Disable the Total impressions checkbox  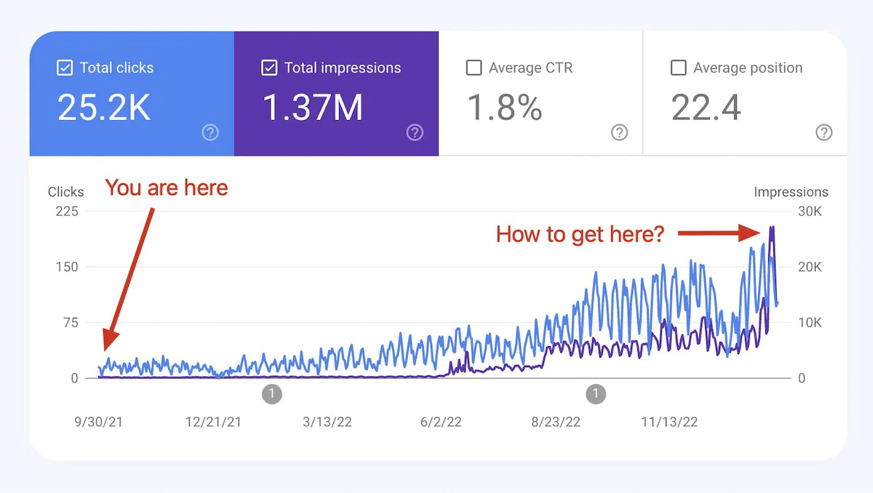pyautogui.click(x=269, y=68)
